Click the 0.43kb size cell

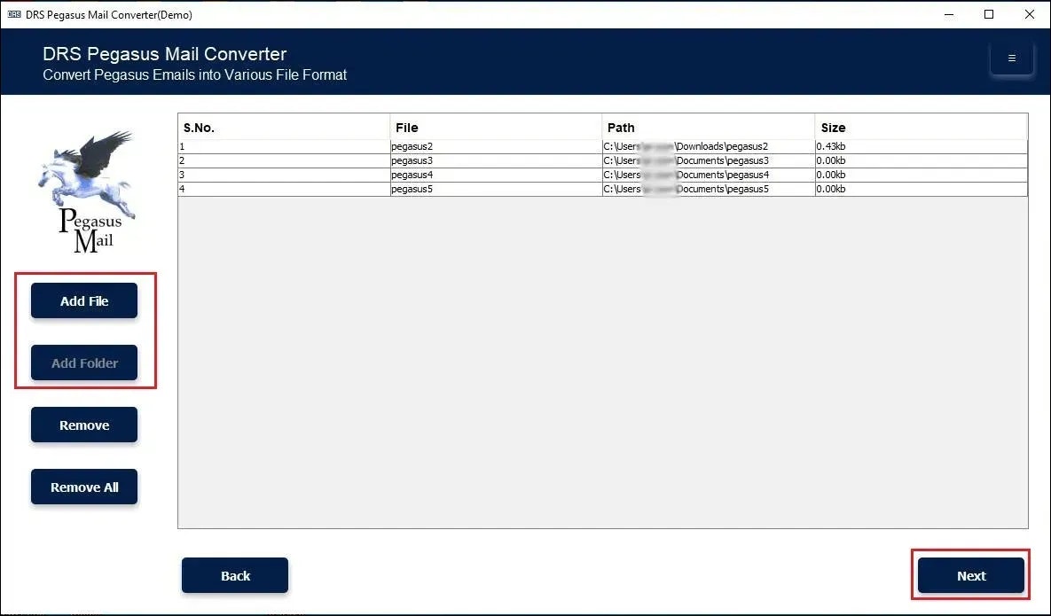[x=921, y=146]
